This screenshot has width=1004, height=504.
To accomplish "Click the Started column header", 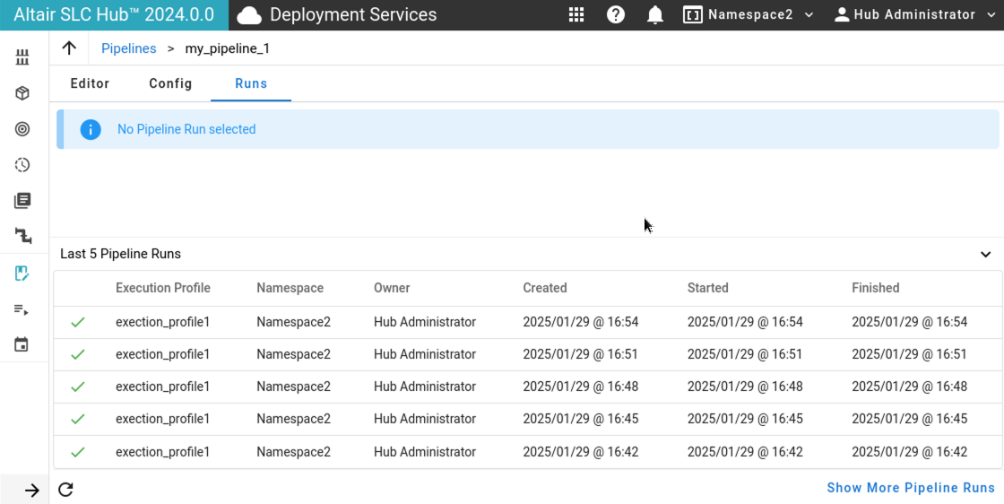I will tap(708, 288).
